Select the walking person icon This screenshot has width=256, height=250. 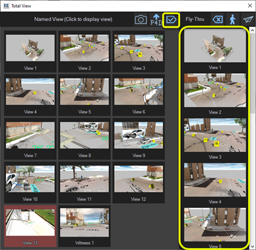[x=232, y=20]
